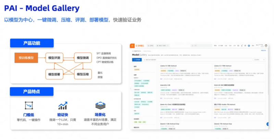Click the orange 预训练模型 box
Image resolution: width=274 pixels, height=139 pixels.
pyautogui.click(x=26, y=58)
